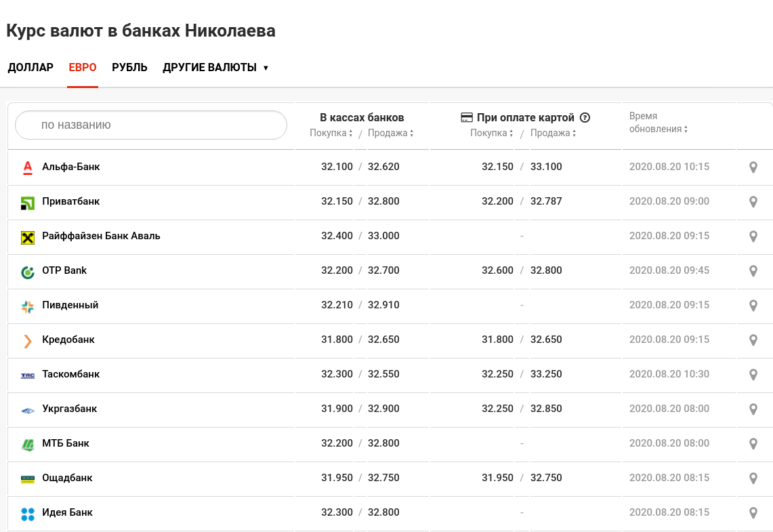The image size is (773, 532).
Task: Sort by Время обновления column
Action: [658, 122]
